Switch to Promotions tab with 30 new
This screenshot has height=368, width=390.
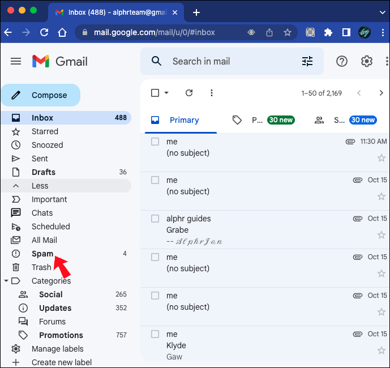pos(264,120)
